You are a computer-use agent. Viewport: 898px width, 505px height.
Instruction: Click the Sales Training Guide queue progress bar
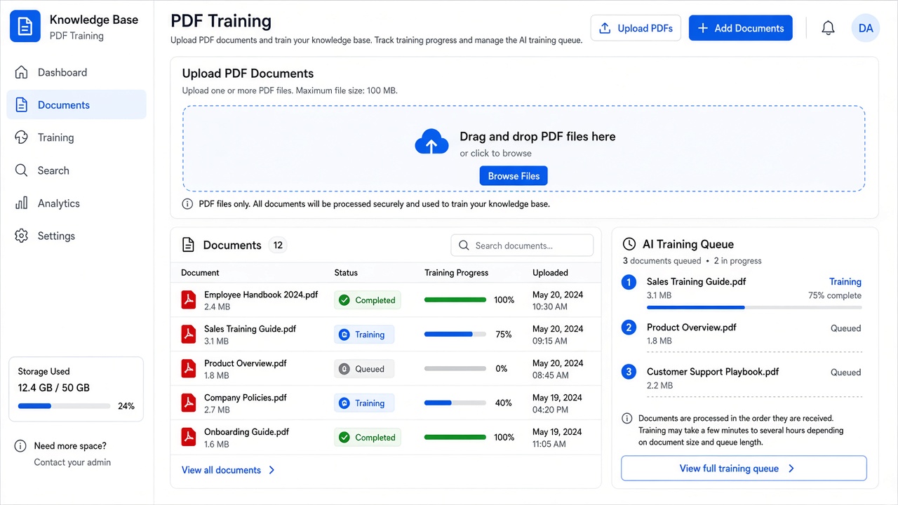coord(754,307)
